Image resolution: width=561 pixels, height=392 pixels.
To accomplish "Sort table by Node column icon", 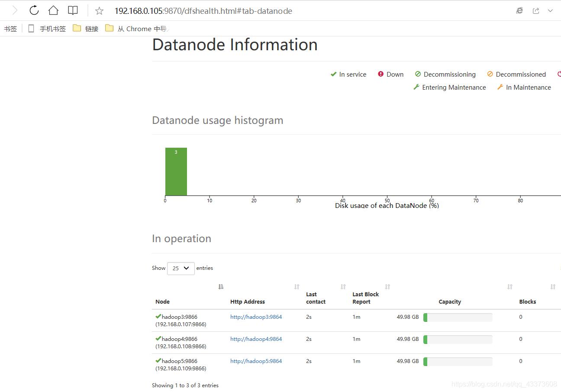I will tap(221, 287).
